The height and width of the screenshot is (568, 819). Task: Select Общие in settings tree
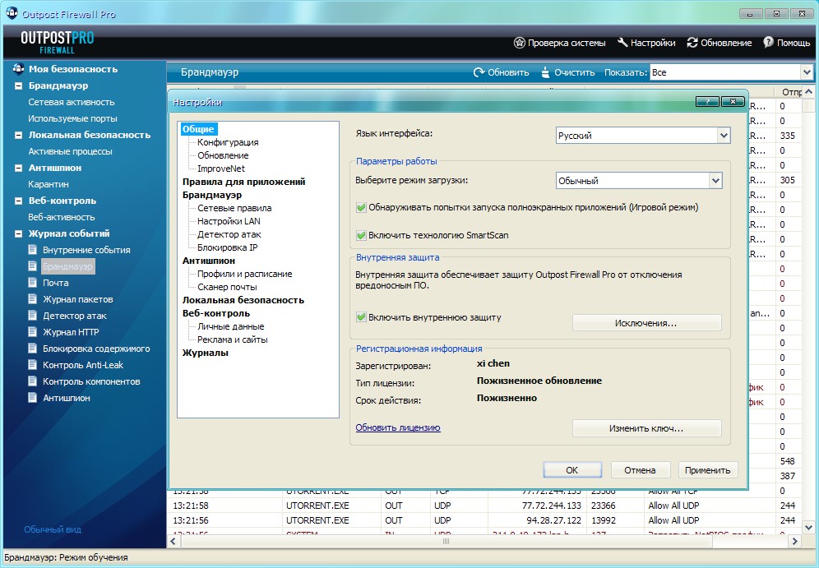click(x=198, y=129)
